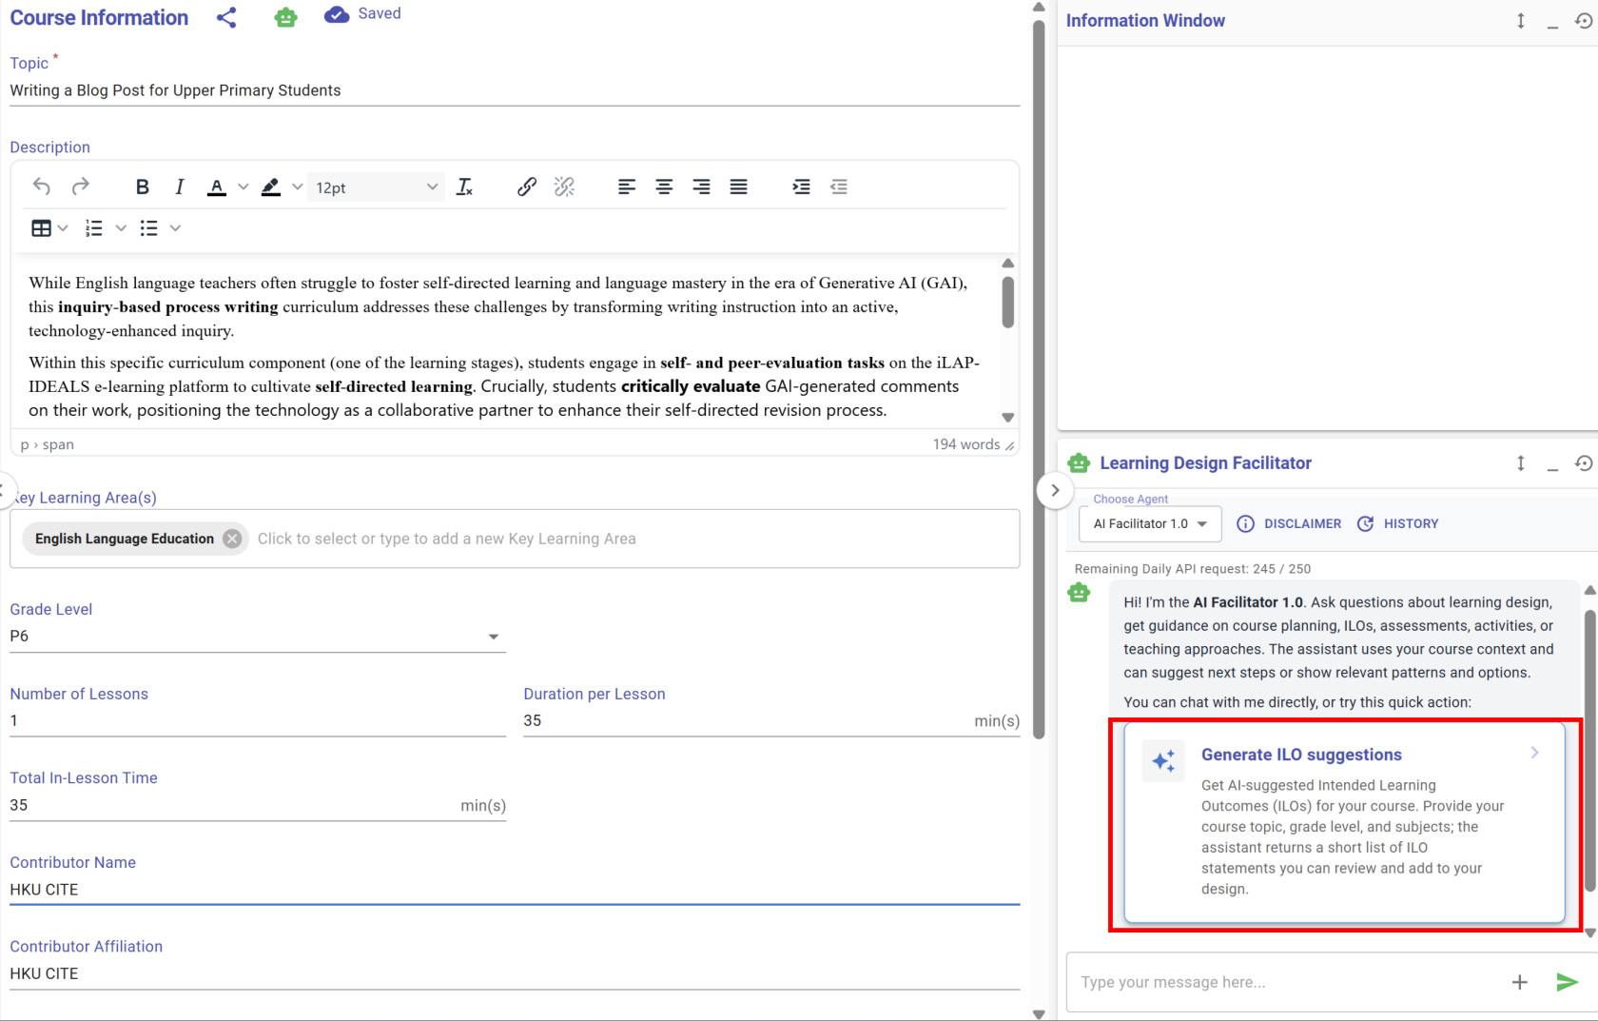Apply highlight color with marker icon
This screenshot has height=1021, width=1598.
(x=271, y=187)
